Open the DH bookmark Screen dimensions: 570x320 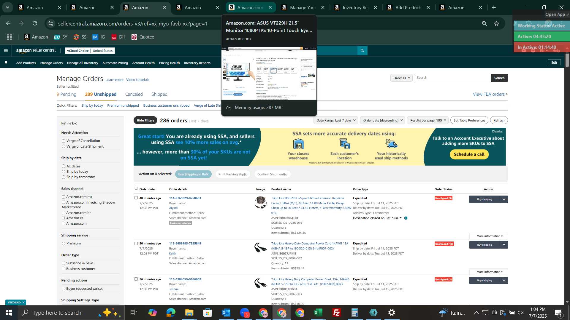tap(118, 37)
